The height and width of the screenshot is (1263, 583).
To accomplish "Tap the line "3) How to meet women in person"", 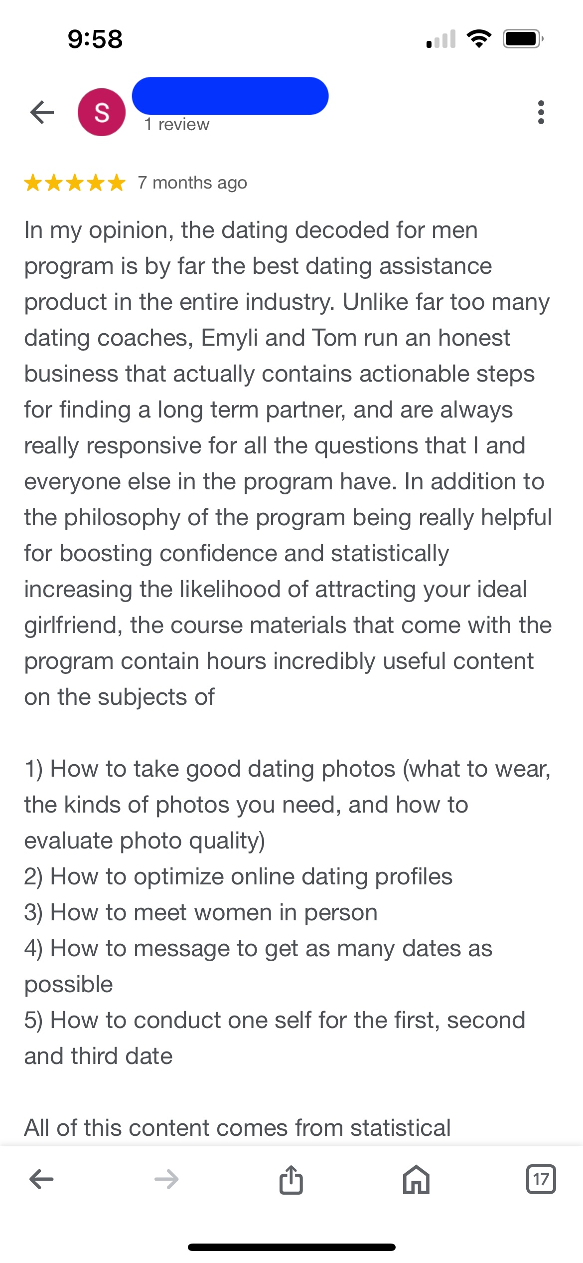I will [201, 913].
